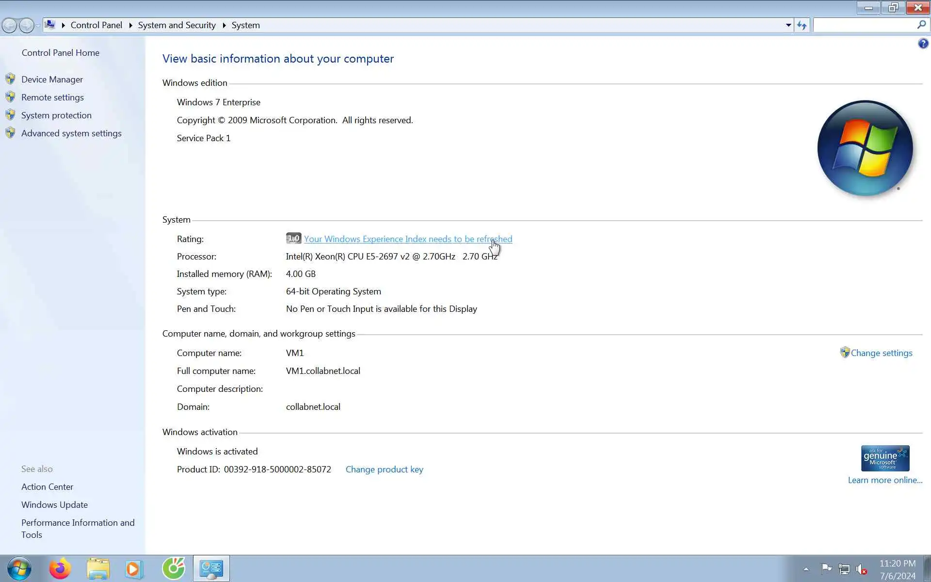
Task: Click the genuine Microsoft software badge
Action: (885, 458)
